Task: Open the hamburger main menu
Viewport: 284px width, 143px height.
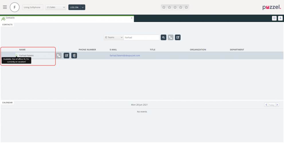Action: coord(5,7)
